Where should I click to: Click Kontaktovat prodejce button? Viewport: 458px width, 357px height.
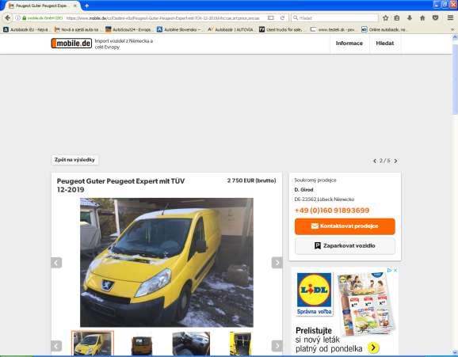click(345, 226)
